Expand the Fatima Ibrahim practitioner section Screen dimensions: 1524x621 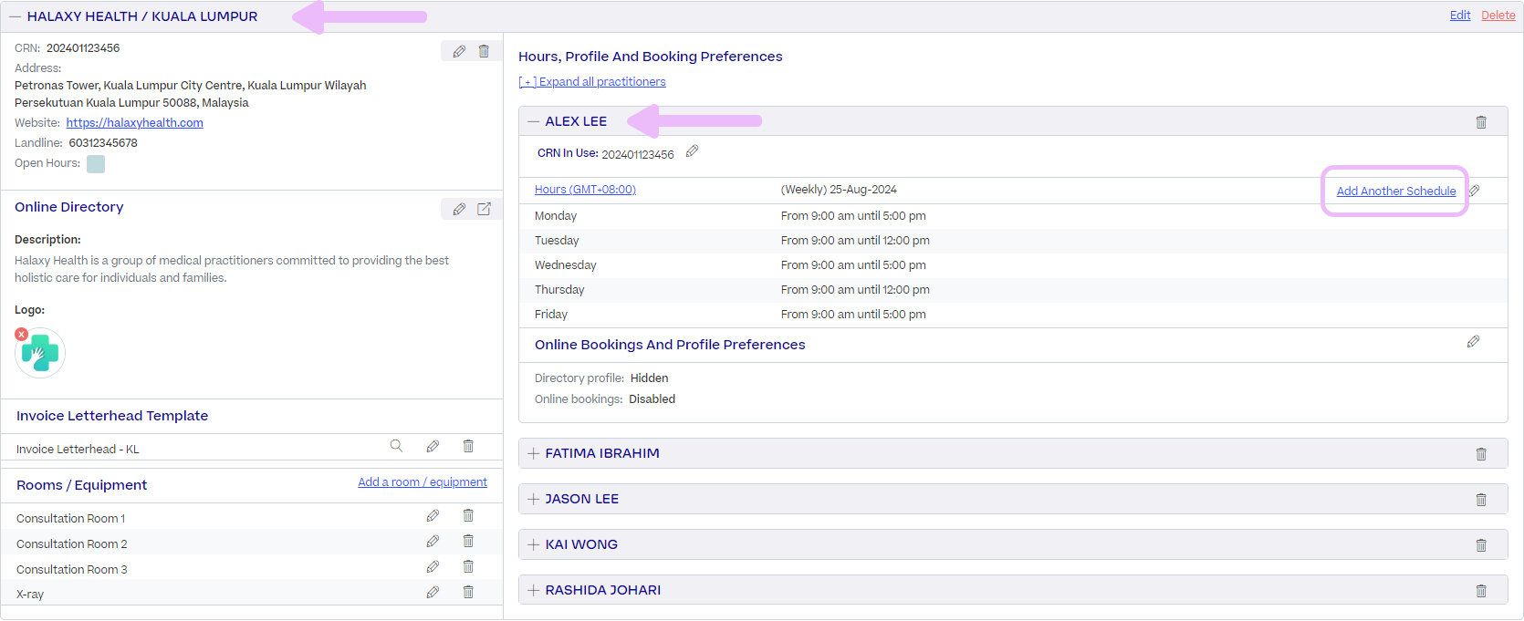tap(534, 453)
